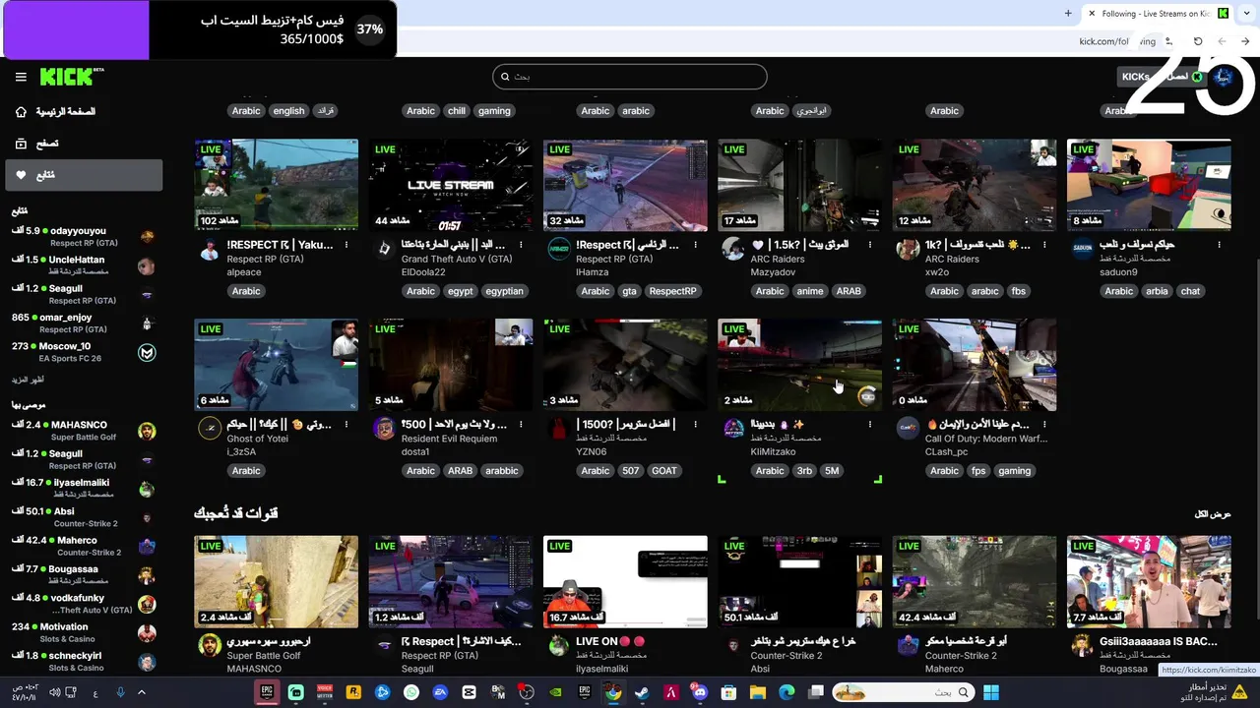Screen dimensions: 1260x708
Task: Open the browser tab search chevron
Action: [1245, 14]
